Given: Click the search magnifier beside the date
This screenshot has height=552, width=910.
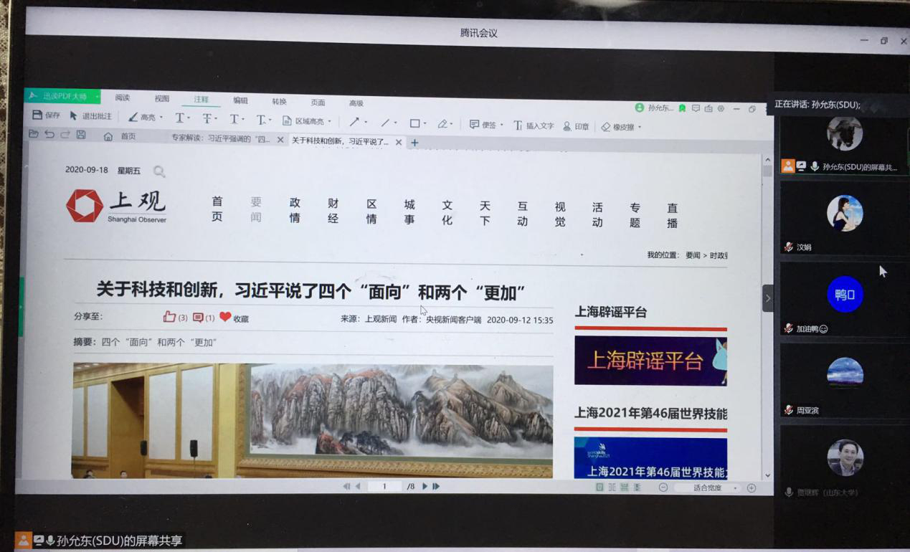Looking at the screenshot, I should pyautogui.click(x=159, y=171).
